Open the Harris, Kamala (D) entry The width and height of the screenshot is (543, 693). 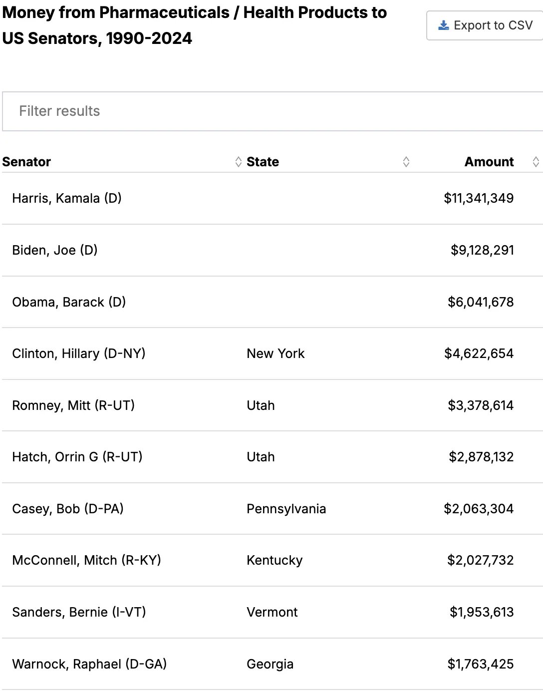tap(67, 198)
